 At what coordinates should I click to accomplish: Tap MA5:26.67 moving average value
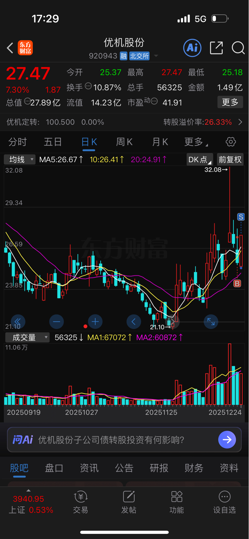61,159
